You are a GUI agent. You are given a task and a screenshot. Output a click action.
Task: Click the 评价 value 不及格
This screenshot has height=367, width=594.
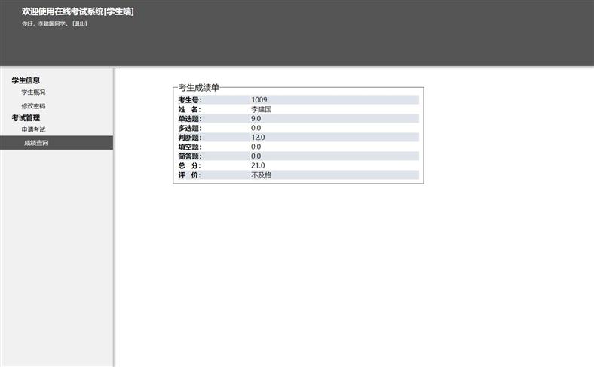pyautogui.click(x=262, y=175)
